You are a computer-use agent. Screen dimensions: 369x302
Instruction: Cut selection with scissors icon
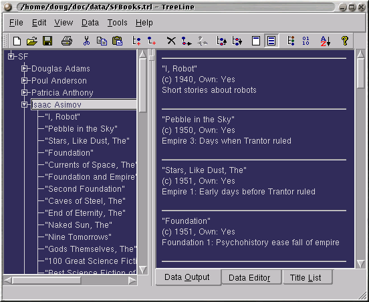[x=87, y=41]
